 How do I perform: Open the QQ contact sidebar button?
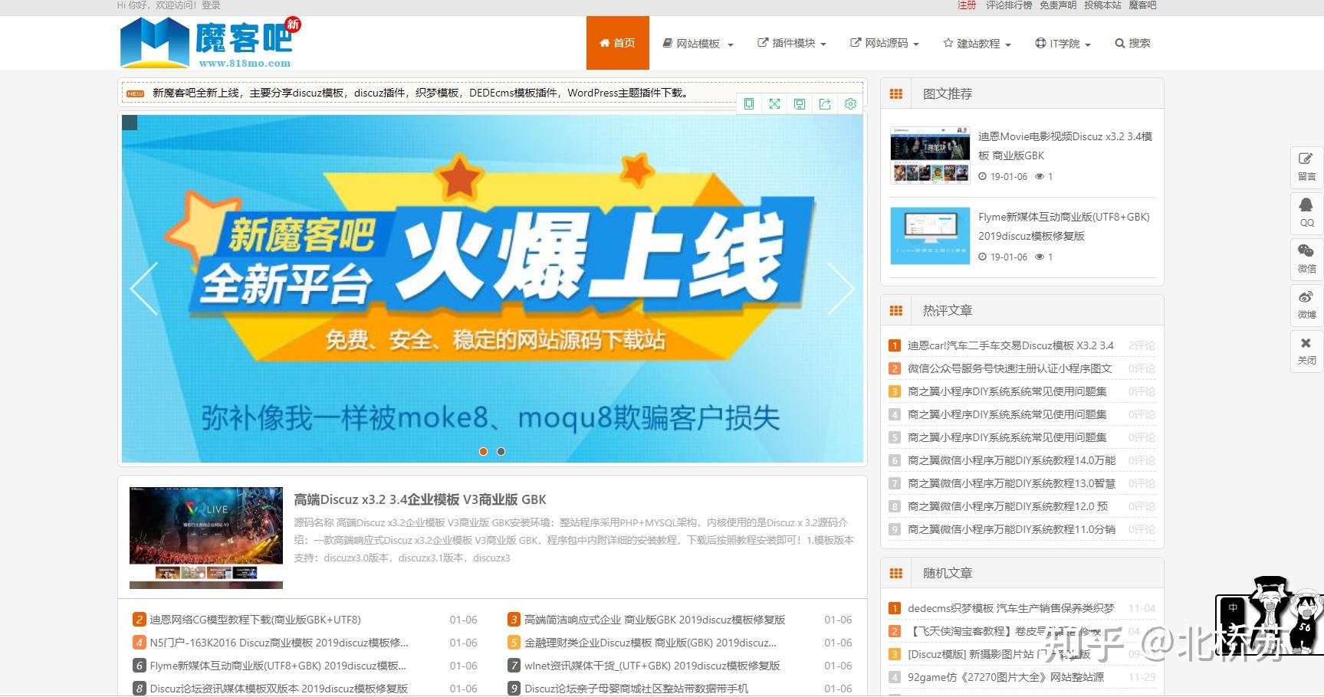pos(1306,212)
